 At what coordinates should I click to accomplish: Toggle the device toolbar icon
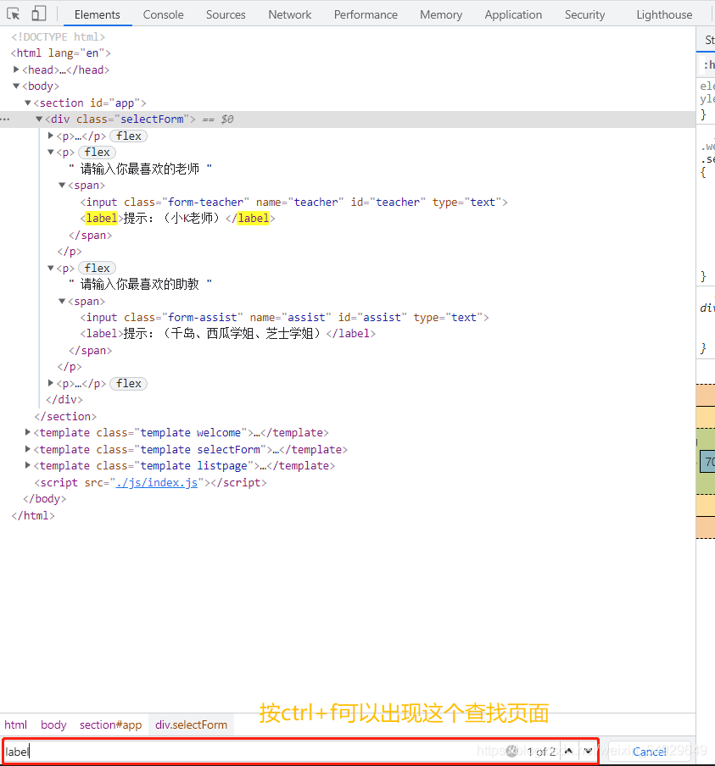39,14
